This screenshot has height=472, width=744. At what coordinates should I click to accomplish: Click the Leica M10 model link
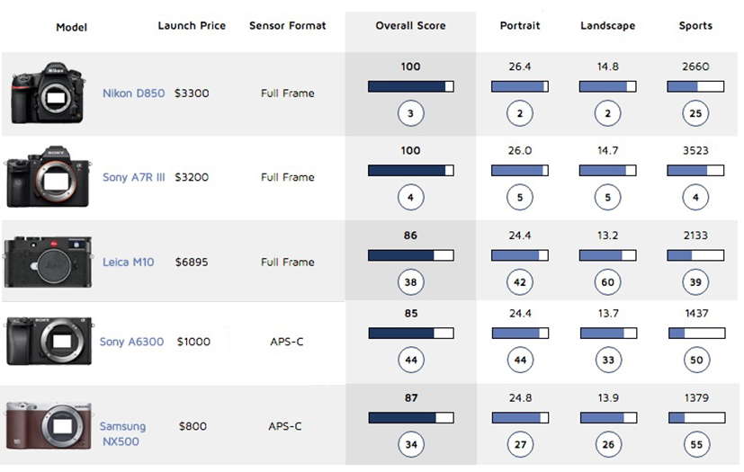coord(128,262)
